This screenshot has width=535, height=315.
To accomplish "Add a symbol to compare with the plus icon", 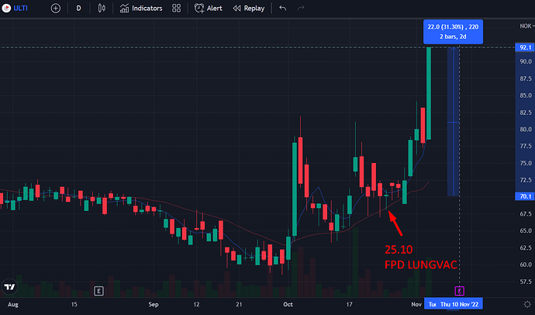I will [x=56, y=9].
